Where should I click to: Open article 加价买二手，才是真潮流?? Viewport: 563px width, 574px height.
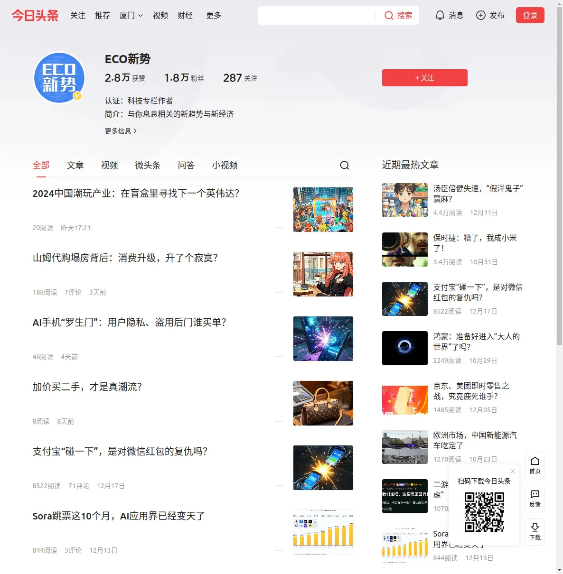click(x=87, y=387)
